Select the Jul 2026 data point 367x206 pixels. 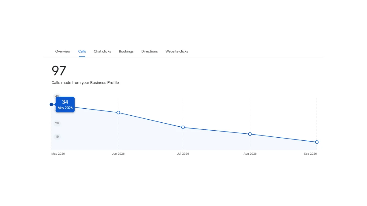coord(183,127)
